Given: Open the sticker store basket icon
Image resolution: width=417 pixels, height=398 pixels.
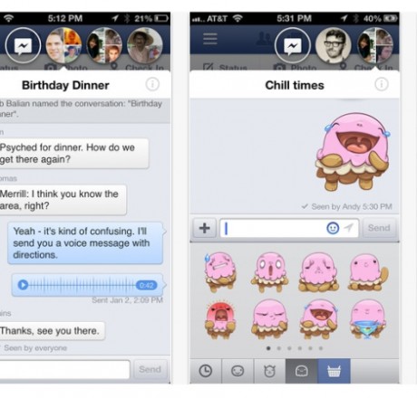Looking at the screenshot, I should [x=334, y=371].
